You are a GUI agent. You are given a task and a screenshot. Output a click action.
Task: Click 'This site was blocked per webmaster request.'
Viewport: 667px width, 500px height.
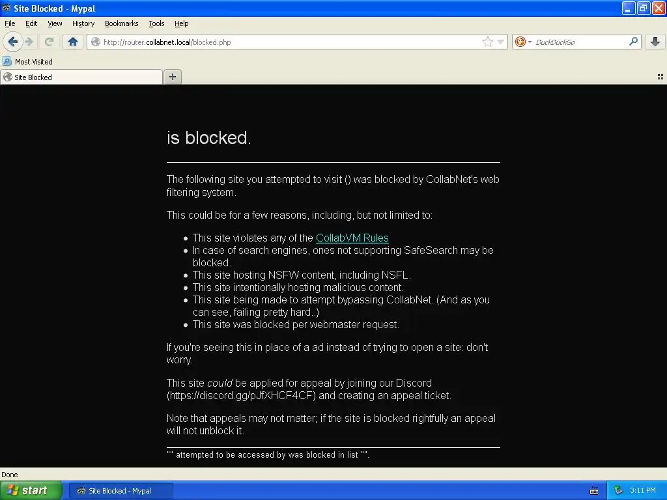(x=296, y=324)
